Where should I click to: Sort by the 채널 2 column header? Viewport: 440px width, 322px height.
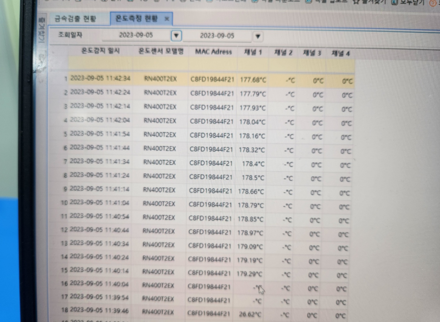[283, 53]
